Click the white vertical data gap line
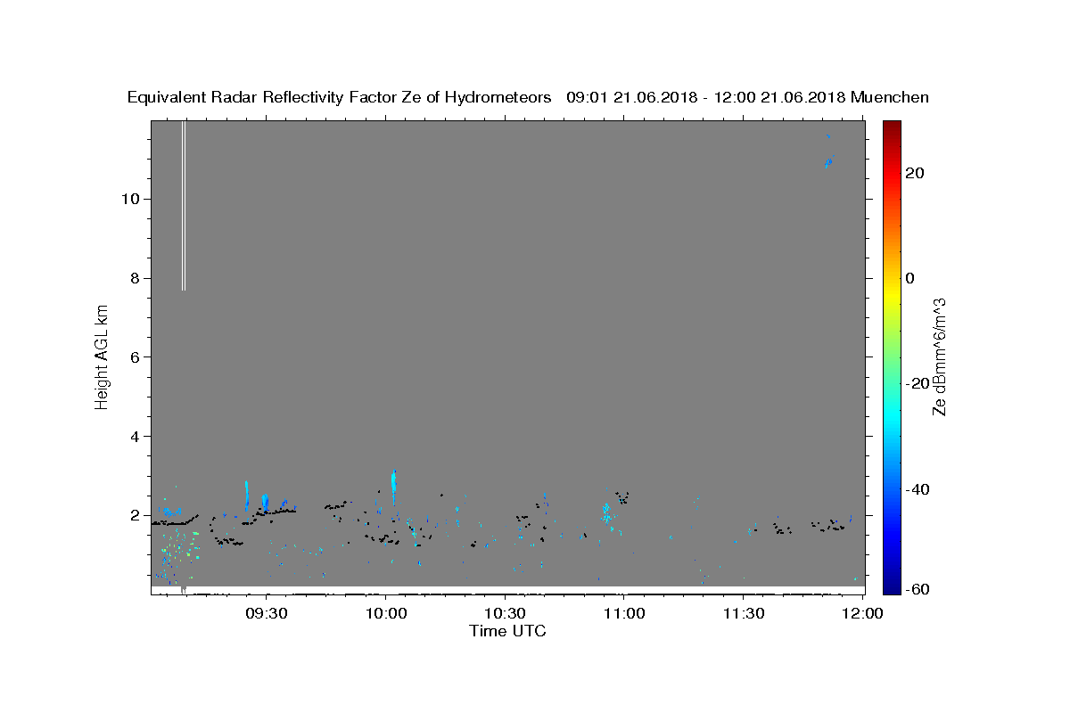1070x713 pixels. tap(184, 205)
